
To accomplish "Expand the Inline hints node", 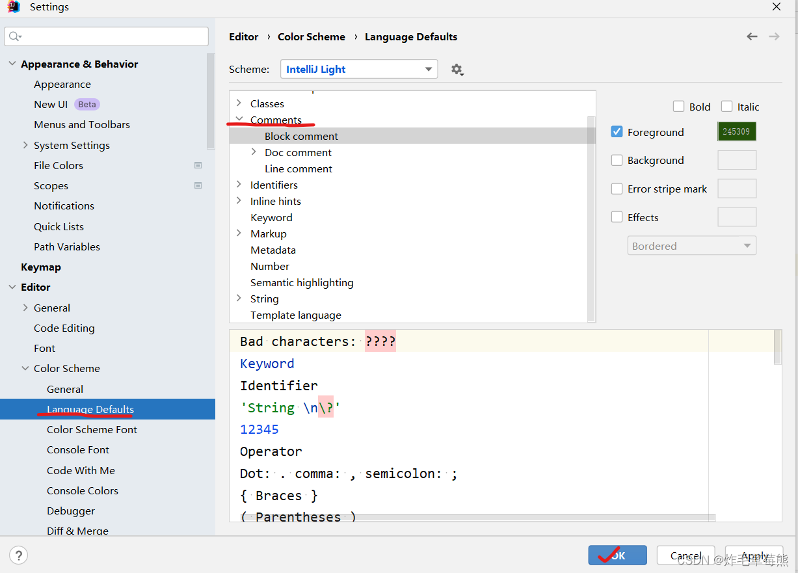I will (239, 201).
